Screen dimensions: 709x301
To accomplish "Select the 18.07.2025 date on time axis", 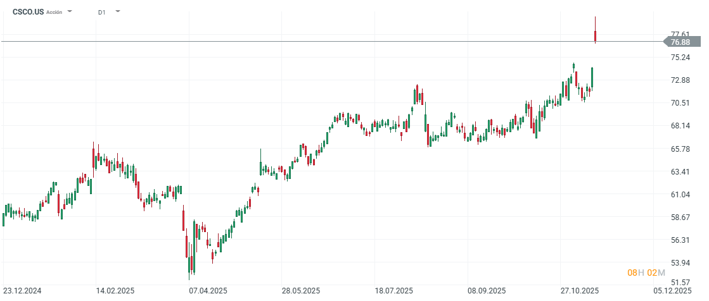I will 394,291.
